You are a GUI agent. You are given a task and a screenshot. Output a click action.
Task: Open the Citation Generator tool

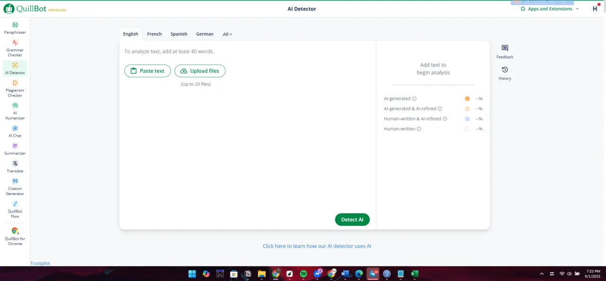point(15,187)
